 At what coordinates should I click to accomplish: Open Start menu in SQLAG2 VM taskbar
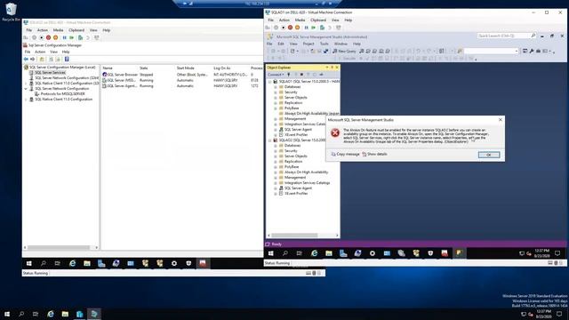coord(29,263)
